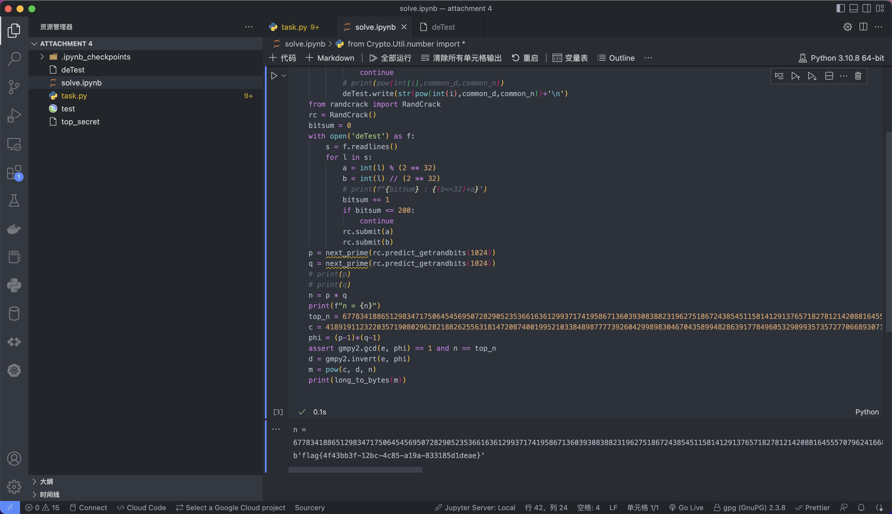Select solve.ipynb editor tab
This screenshot has width=892, height=514.
coord(375,27)
